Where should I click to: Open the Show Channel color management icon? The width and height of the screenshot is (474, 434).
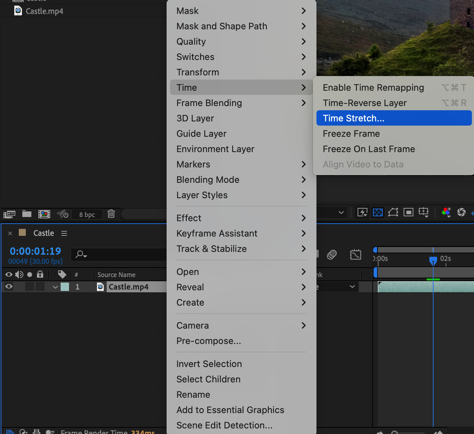tap(446, 212)
